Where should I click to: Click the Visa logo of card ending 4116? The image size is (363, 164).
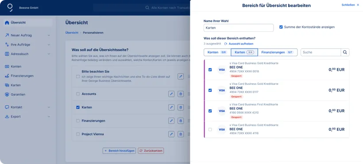point(222,130)
